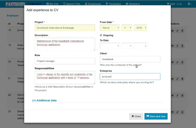Go to the Templates menu
The height and width of the screenshot is (128, 196).
tap(113, 4)
